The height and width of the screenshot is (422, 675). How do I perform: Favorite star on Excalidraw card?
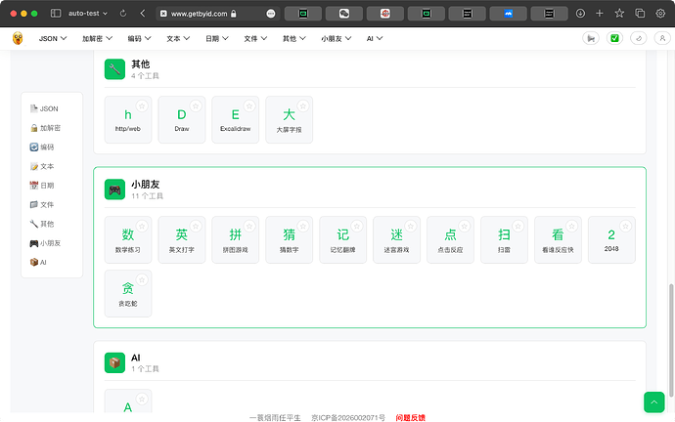(x=249, y=105)
